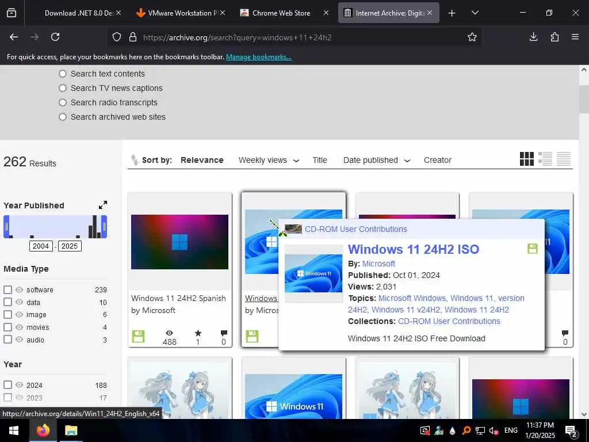Click software icon on Spanish 24H2 card
This screenshot has width=589, height=442.
tap(138, 336)
